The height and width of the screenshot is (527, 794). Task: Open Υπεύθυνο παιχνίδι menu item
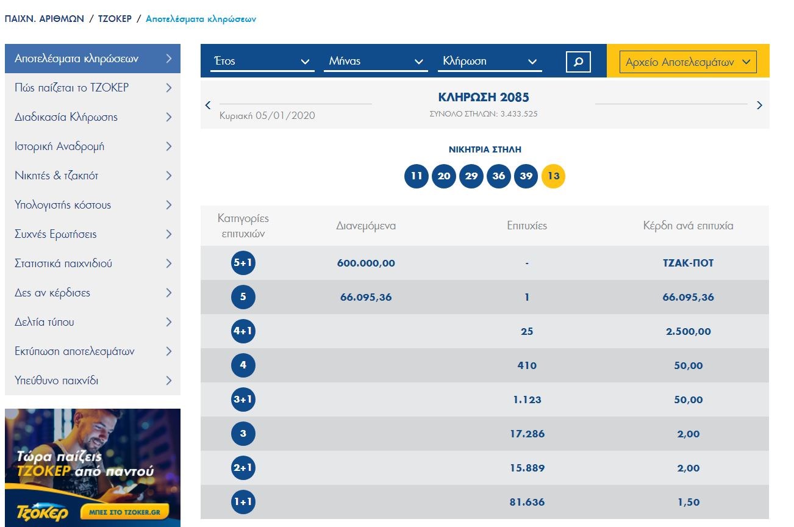(93, 381)
